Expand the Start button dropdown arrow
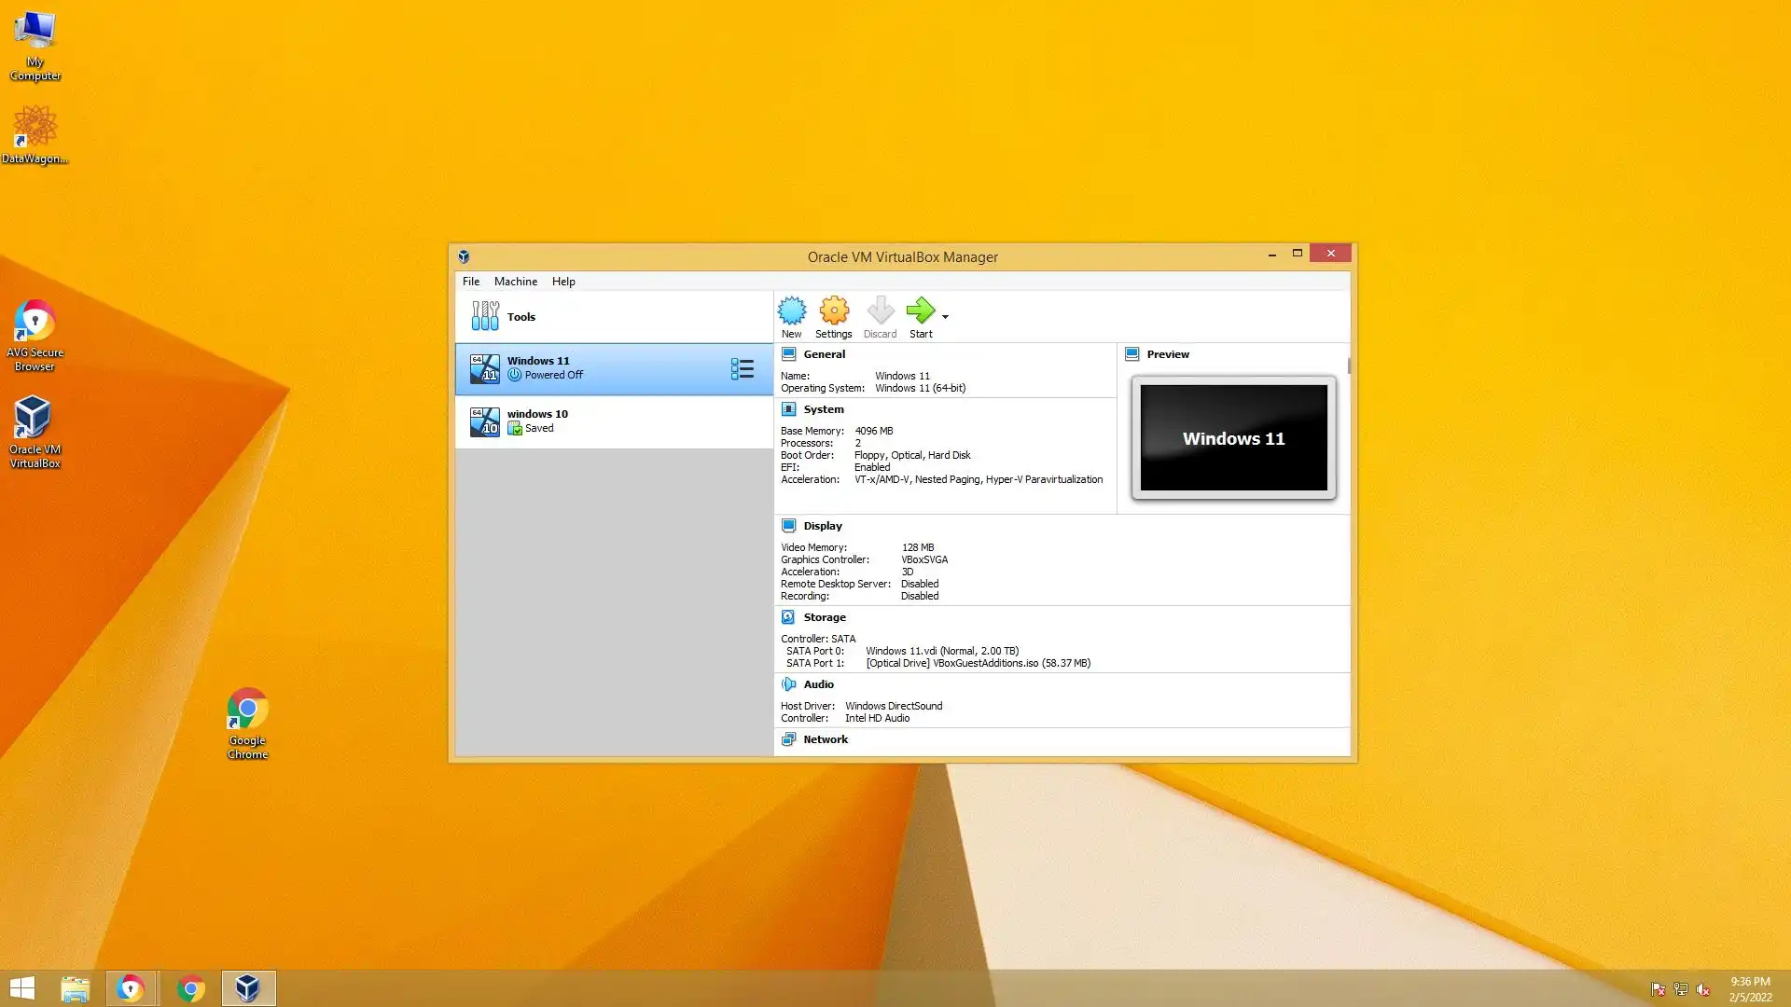This screenshot has width=1791, height=1007. 945,317
